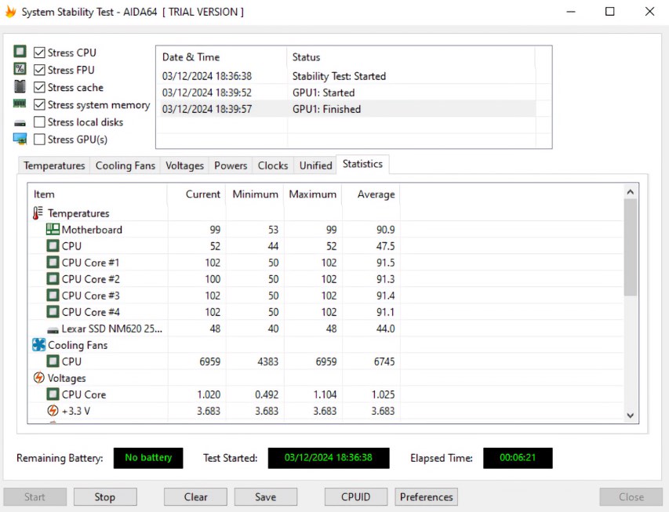Click the Motherboard row icon

click(x=53, y=230)
